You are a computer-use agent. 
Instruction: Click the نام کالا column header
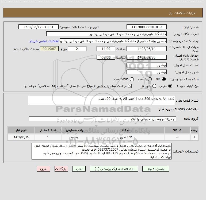(x=126, y=130)
